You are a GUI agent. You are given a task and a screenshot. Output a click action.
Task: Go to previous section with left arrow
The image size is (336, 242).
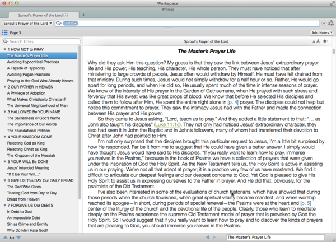pos(208,238)
